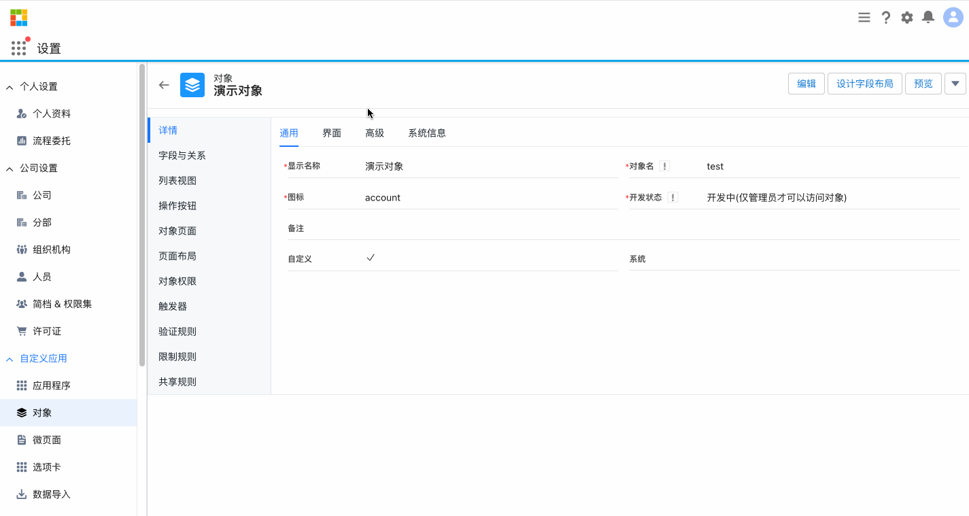Click the user avatar icon
The image size is (969, 516).
[951, 18]
